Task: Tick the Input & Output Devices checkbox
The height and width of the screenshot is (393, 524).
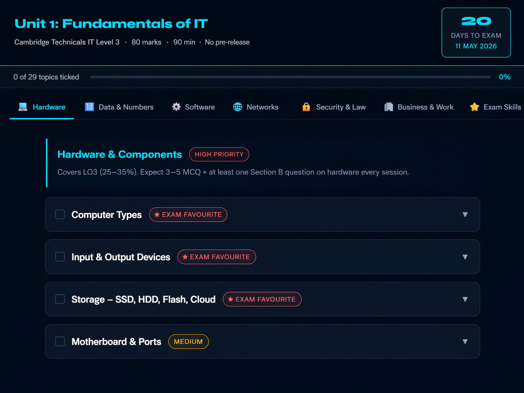Action: [x=60, y=257]
